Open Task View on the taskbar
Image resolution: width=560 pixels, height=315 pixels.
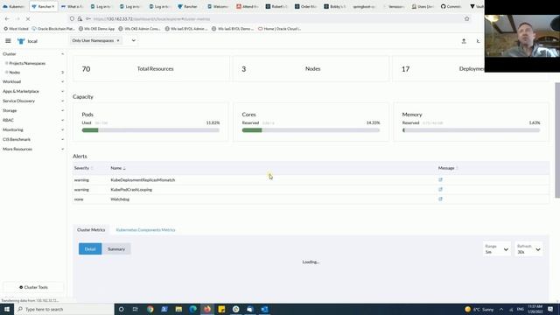coord(136,309)
